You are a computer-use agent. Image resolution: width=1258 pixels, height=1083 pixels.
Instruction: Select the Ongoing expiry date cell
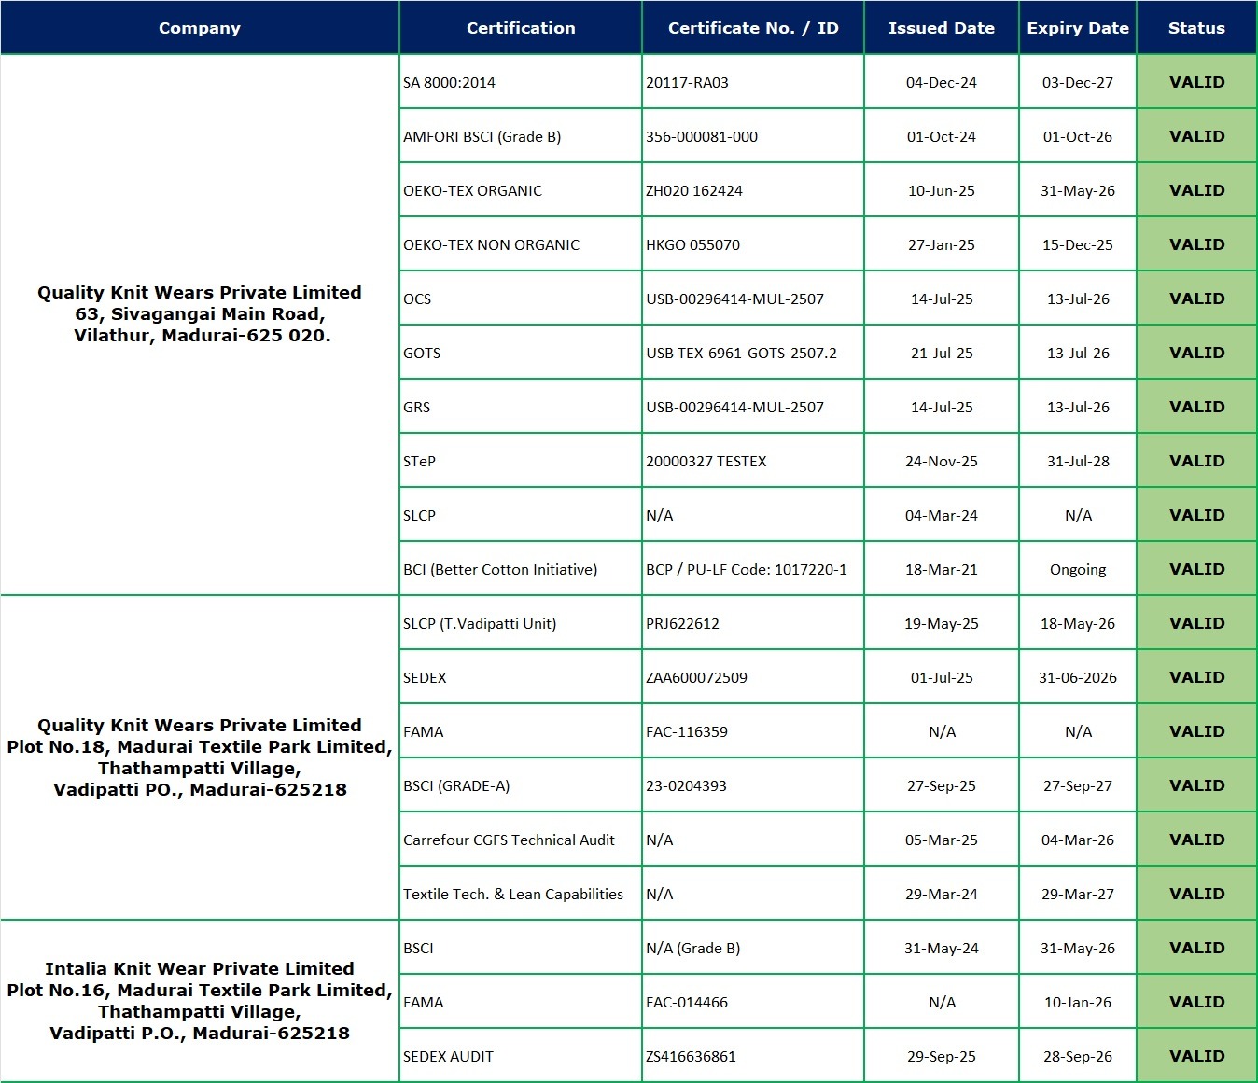point(1078,569)
